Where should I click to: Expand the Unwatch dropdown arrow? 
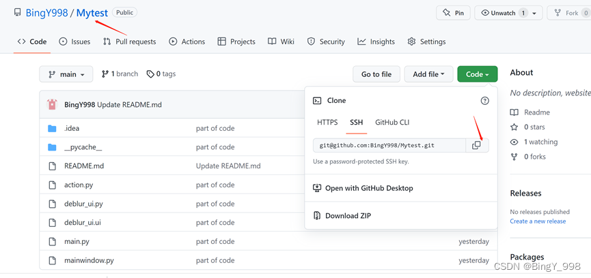[534, 13]
